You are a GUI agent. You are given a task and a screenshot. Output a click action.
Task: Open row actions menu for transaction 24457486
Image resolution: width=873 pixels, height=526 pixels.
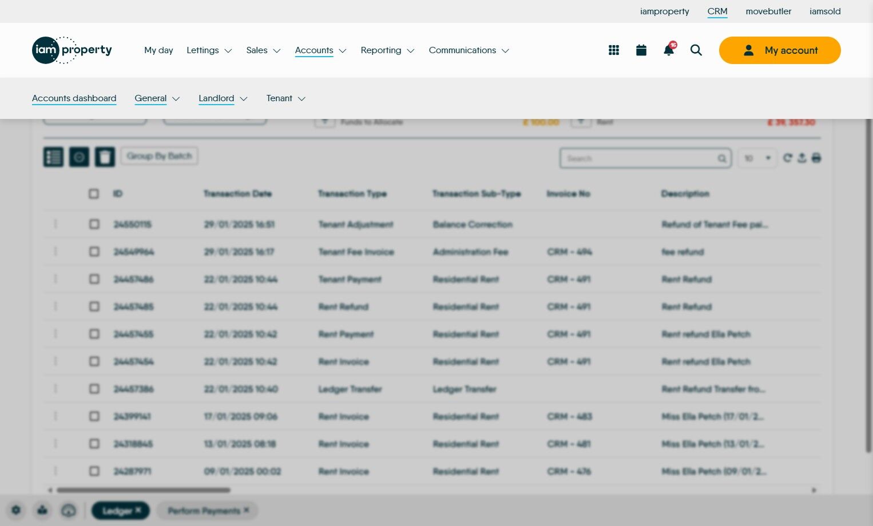55,279
